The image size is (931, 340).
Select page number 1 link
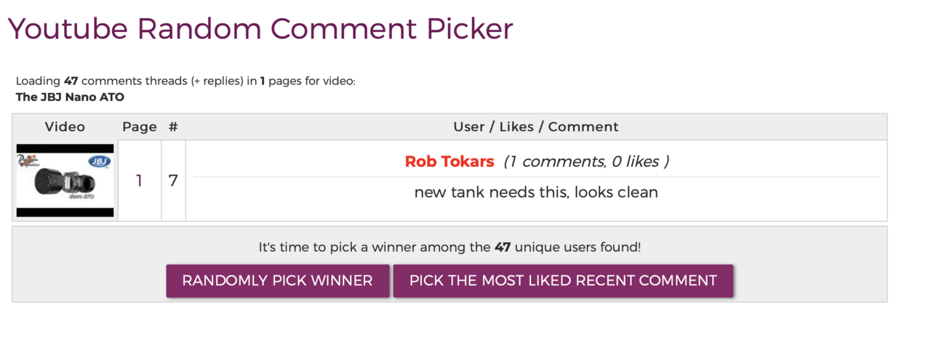point(139,180)
